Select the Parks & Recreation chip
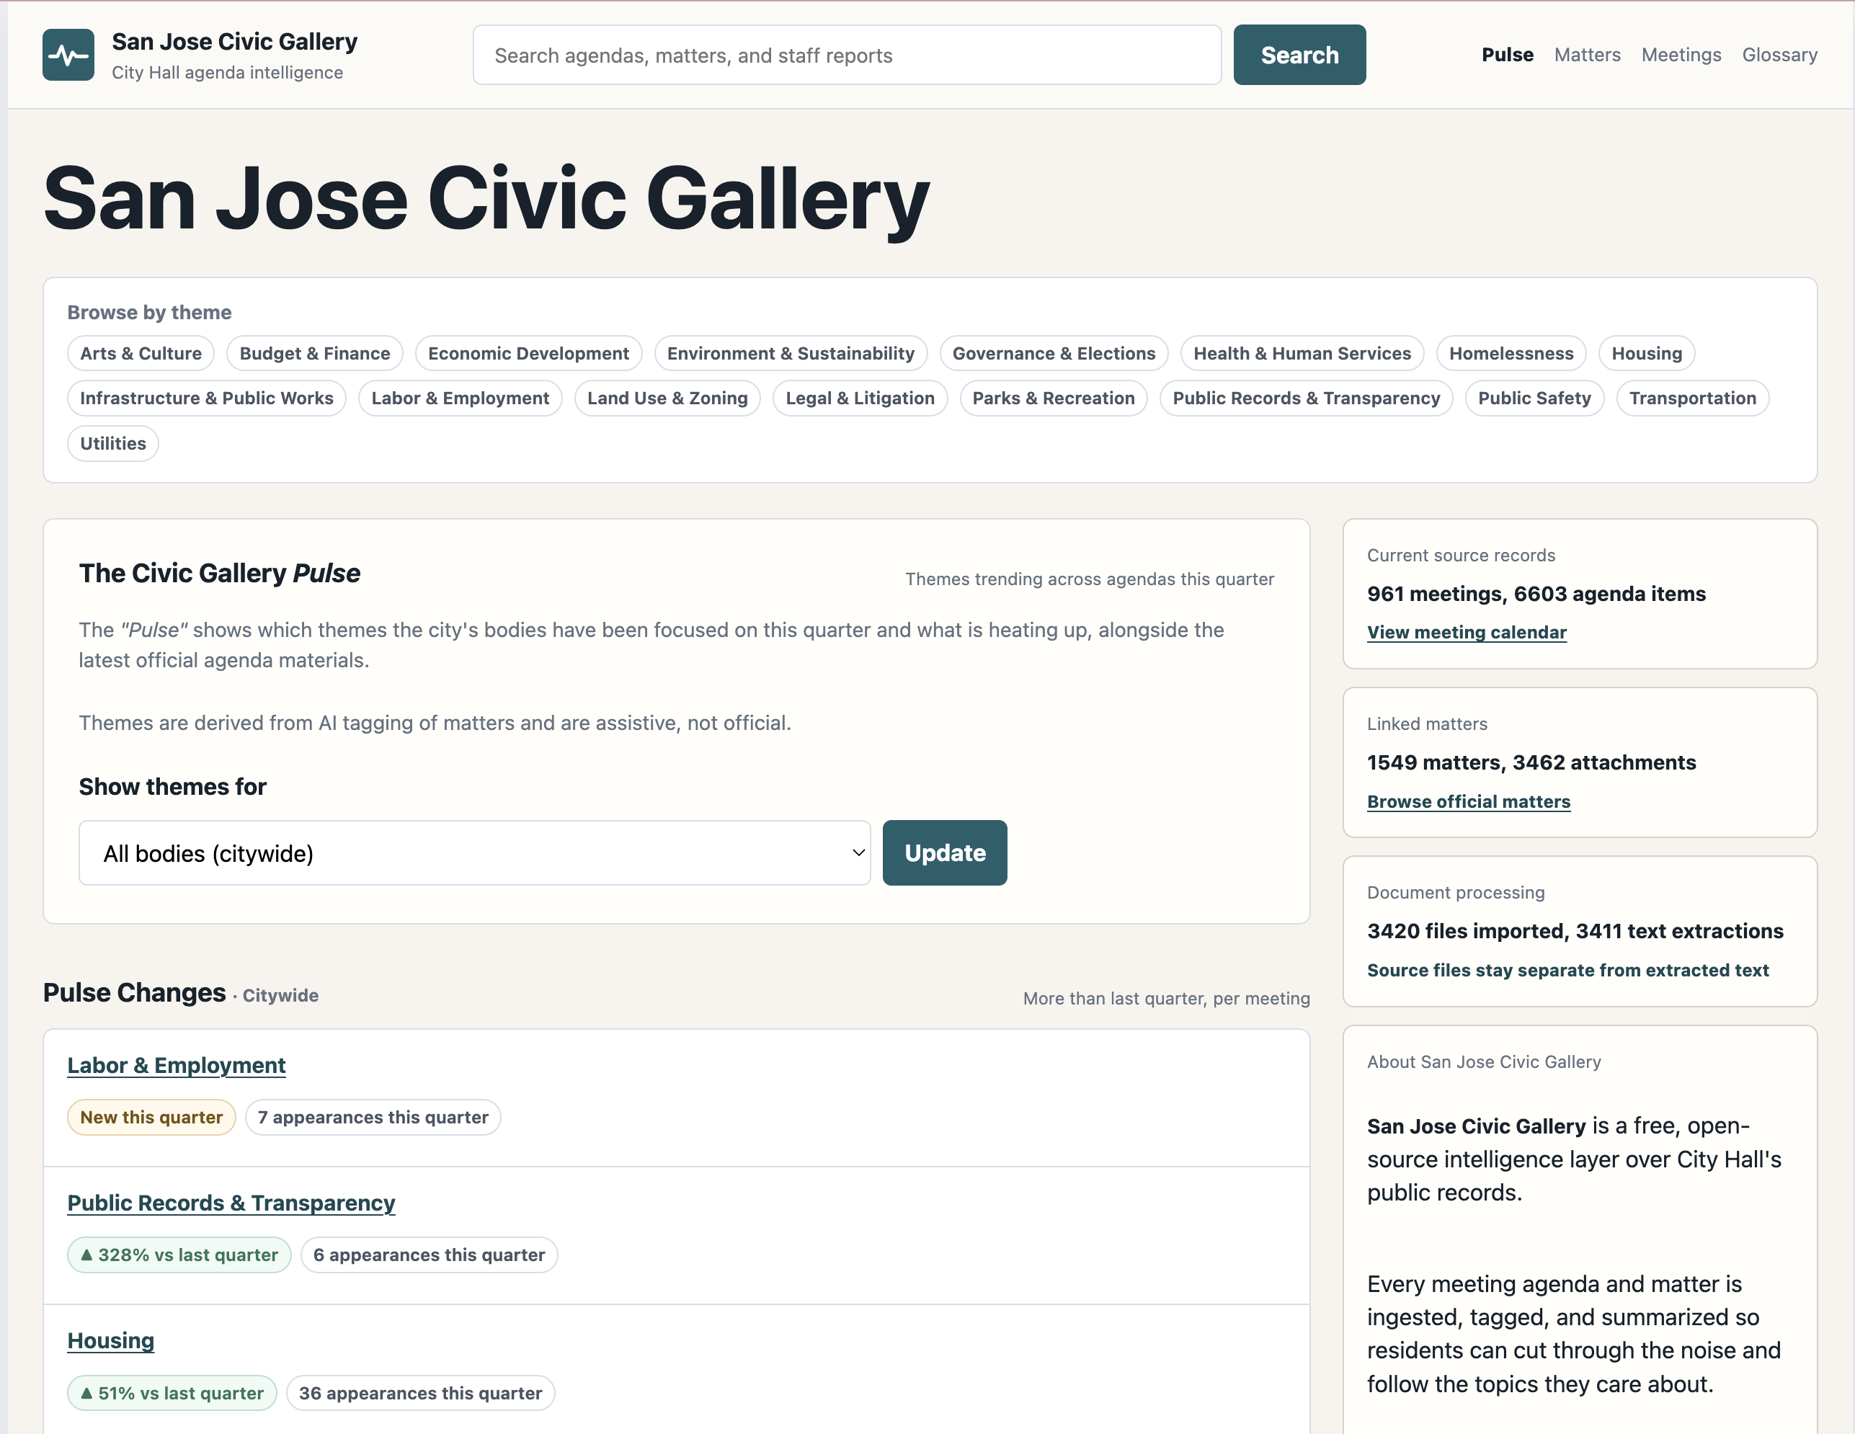This screenshot has width=1855, height=1434. pos(1053,398)
